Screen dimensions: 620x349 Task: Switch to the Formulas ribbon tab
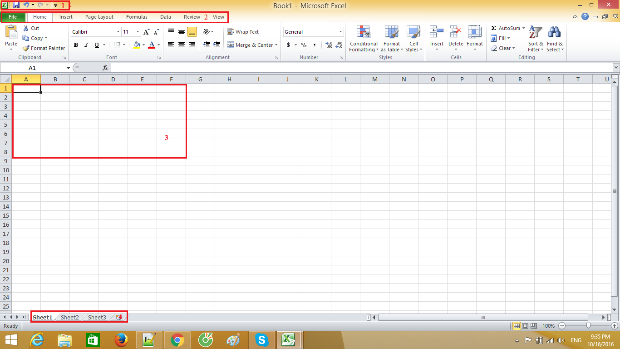point(136,17)
